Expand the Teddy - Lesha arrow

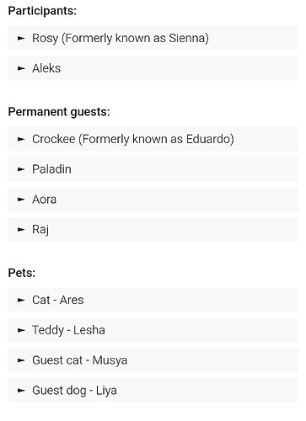coord(21,330)
